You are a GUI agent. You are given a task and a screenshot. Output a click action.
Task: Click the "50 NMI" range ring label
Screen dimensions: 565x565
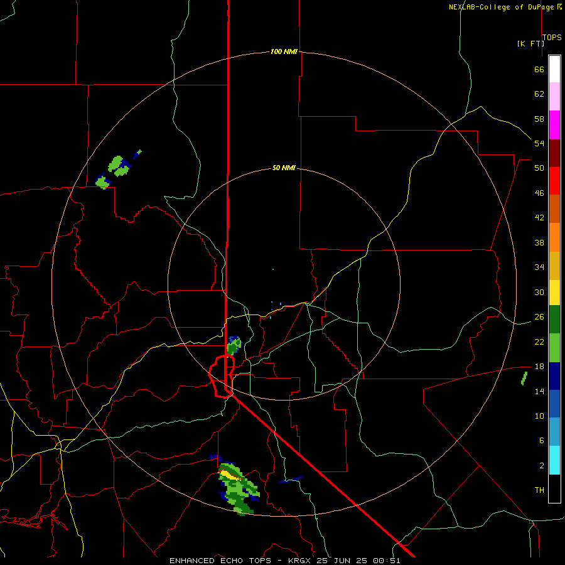[x=284, y=168]
